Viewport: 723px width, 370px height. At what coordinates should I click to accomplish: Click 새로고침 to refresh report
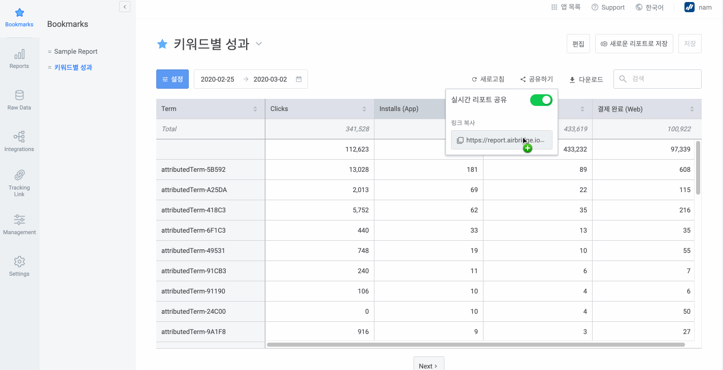click(488, 79)
